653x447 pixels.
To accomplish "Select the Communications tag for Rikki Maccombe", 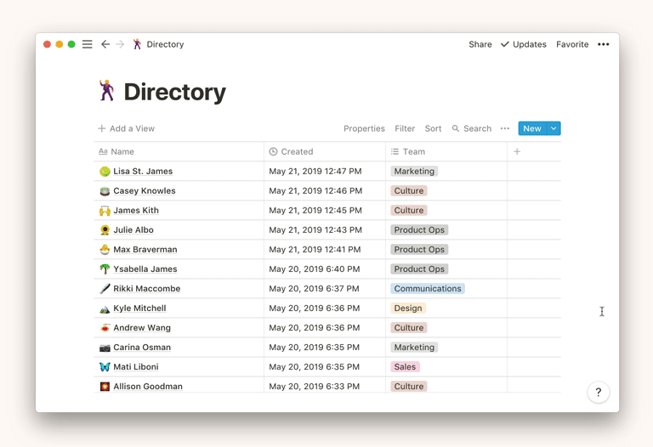I will (428, 289).
